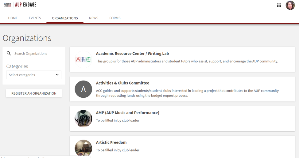
Task: Open the News tab
Action: tap(94, 18)
